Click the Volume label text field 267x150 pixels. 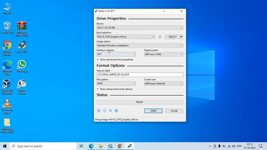click(x=140, y=75)
